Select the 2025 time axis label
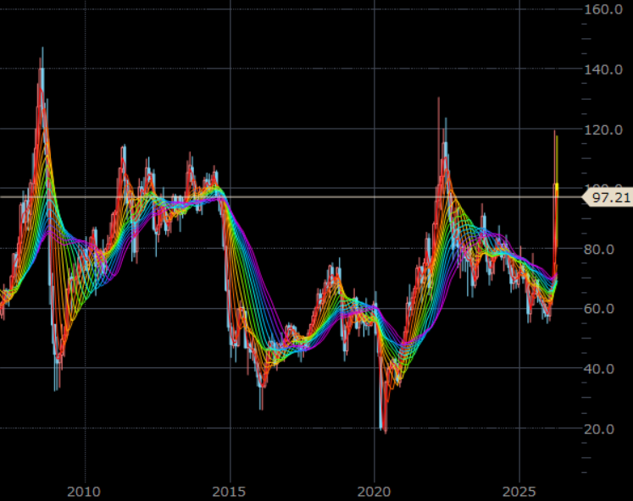This screenshot has width=633, height=501. point(519,492)
